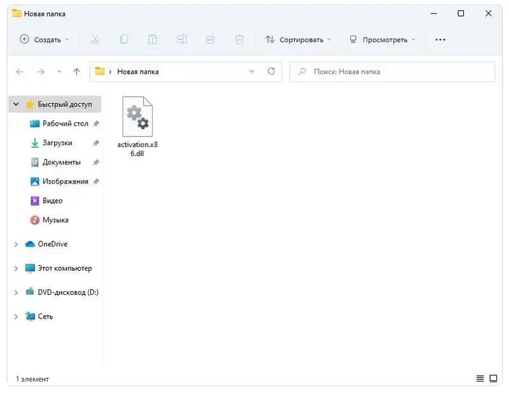This screenshot has height=393, width=509.
Task: Click the Rename icon in toolbar
Action: 181,39
